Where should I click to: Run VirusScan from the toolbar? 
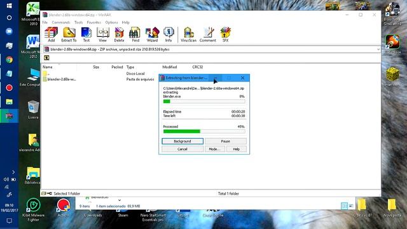pyautogui.click(x=188, y=34)
